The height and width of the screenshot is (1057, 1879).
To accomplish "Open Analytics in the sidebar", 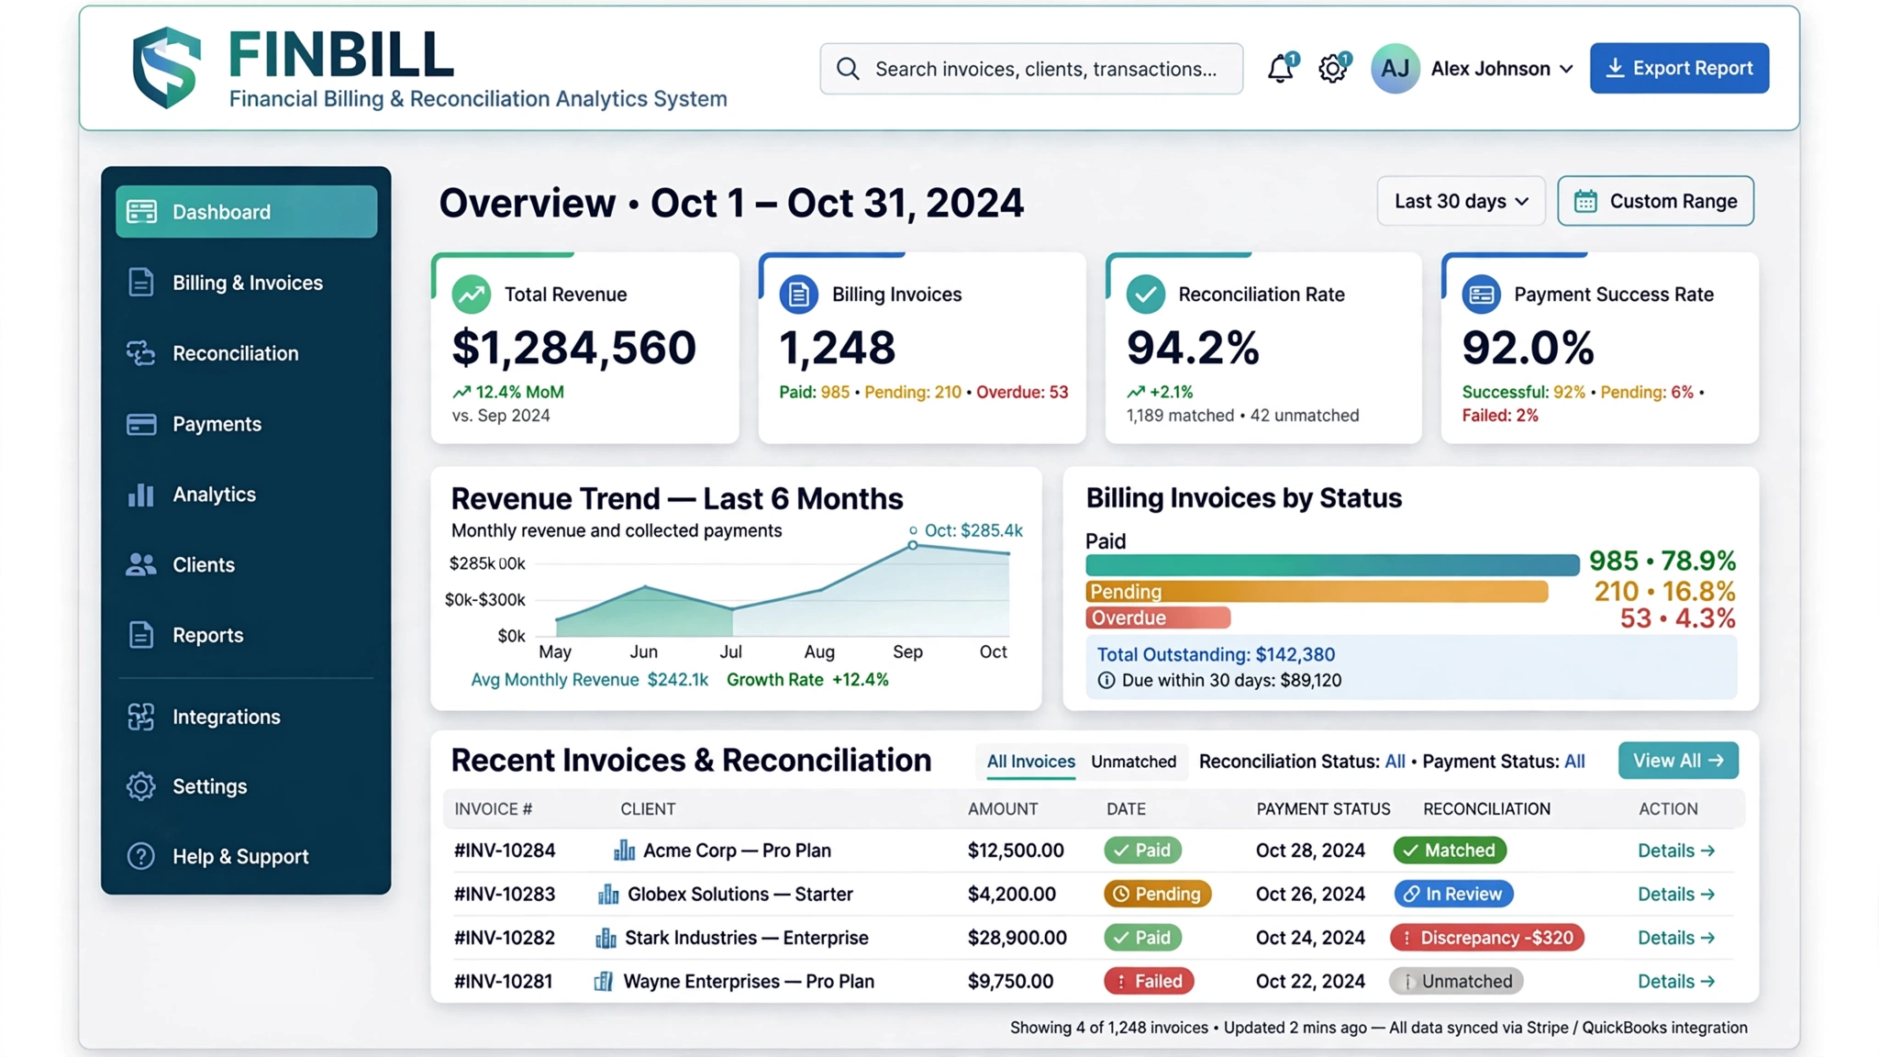I will point(246,495).
